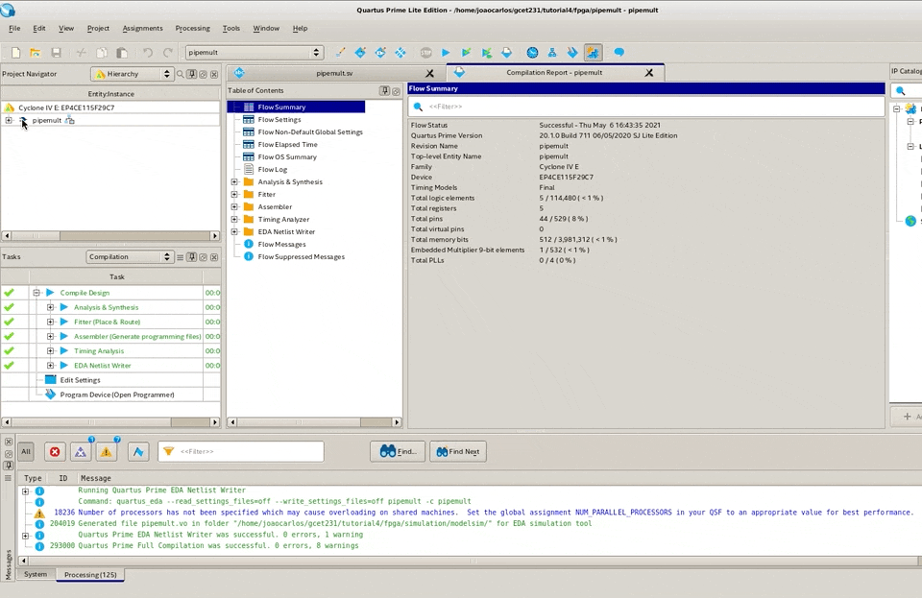
Task: Open the Assignments menu
Action: tap(142, 28)
